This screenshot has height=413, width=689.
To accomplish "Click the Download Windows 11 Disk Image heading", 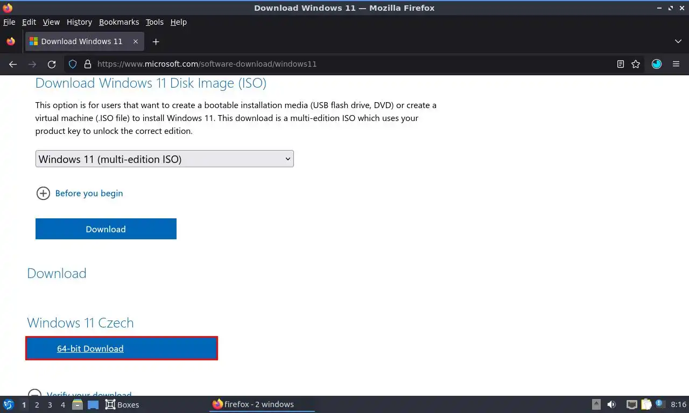I will click(151, 83).
